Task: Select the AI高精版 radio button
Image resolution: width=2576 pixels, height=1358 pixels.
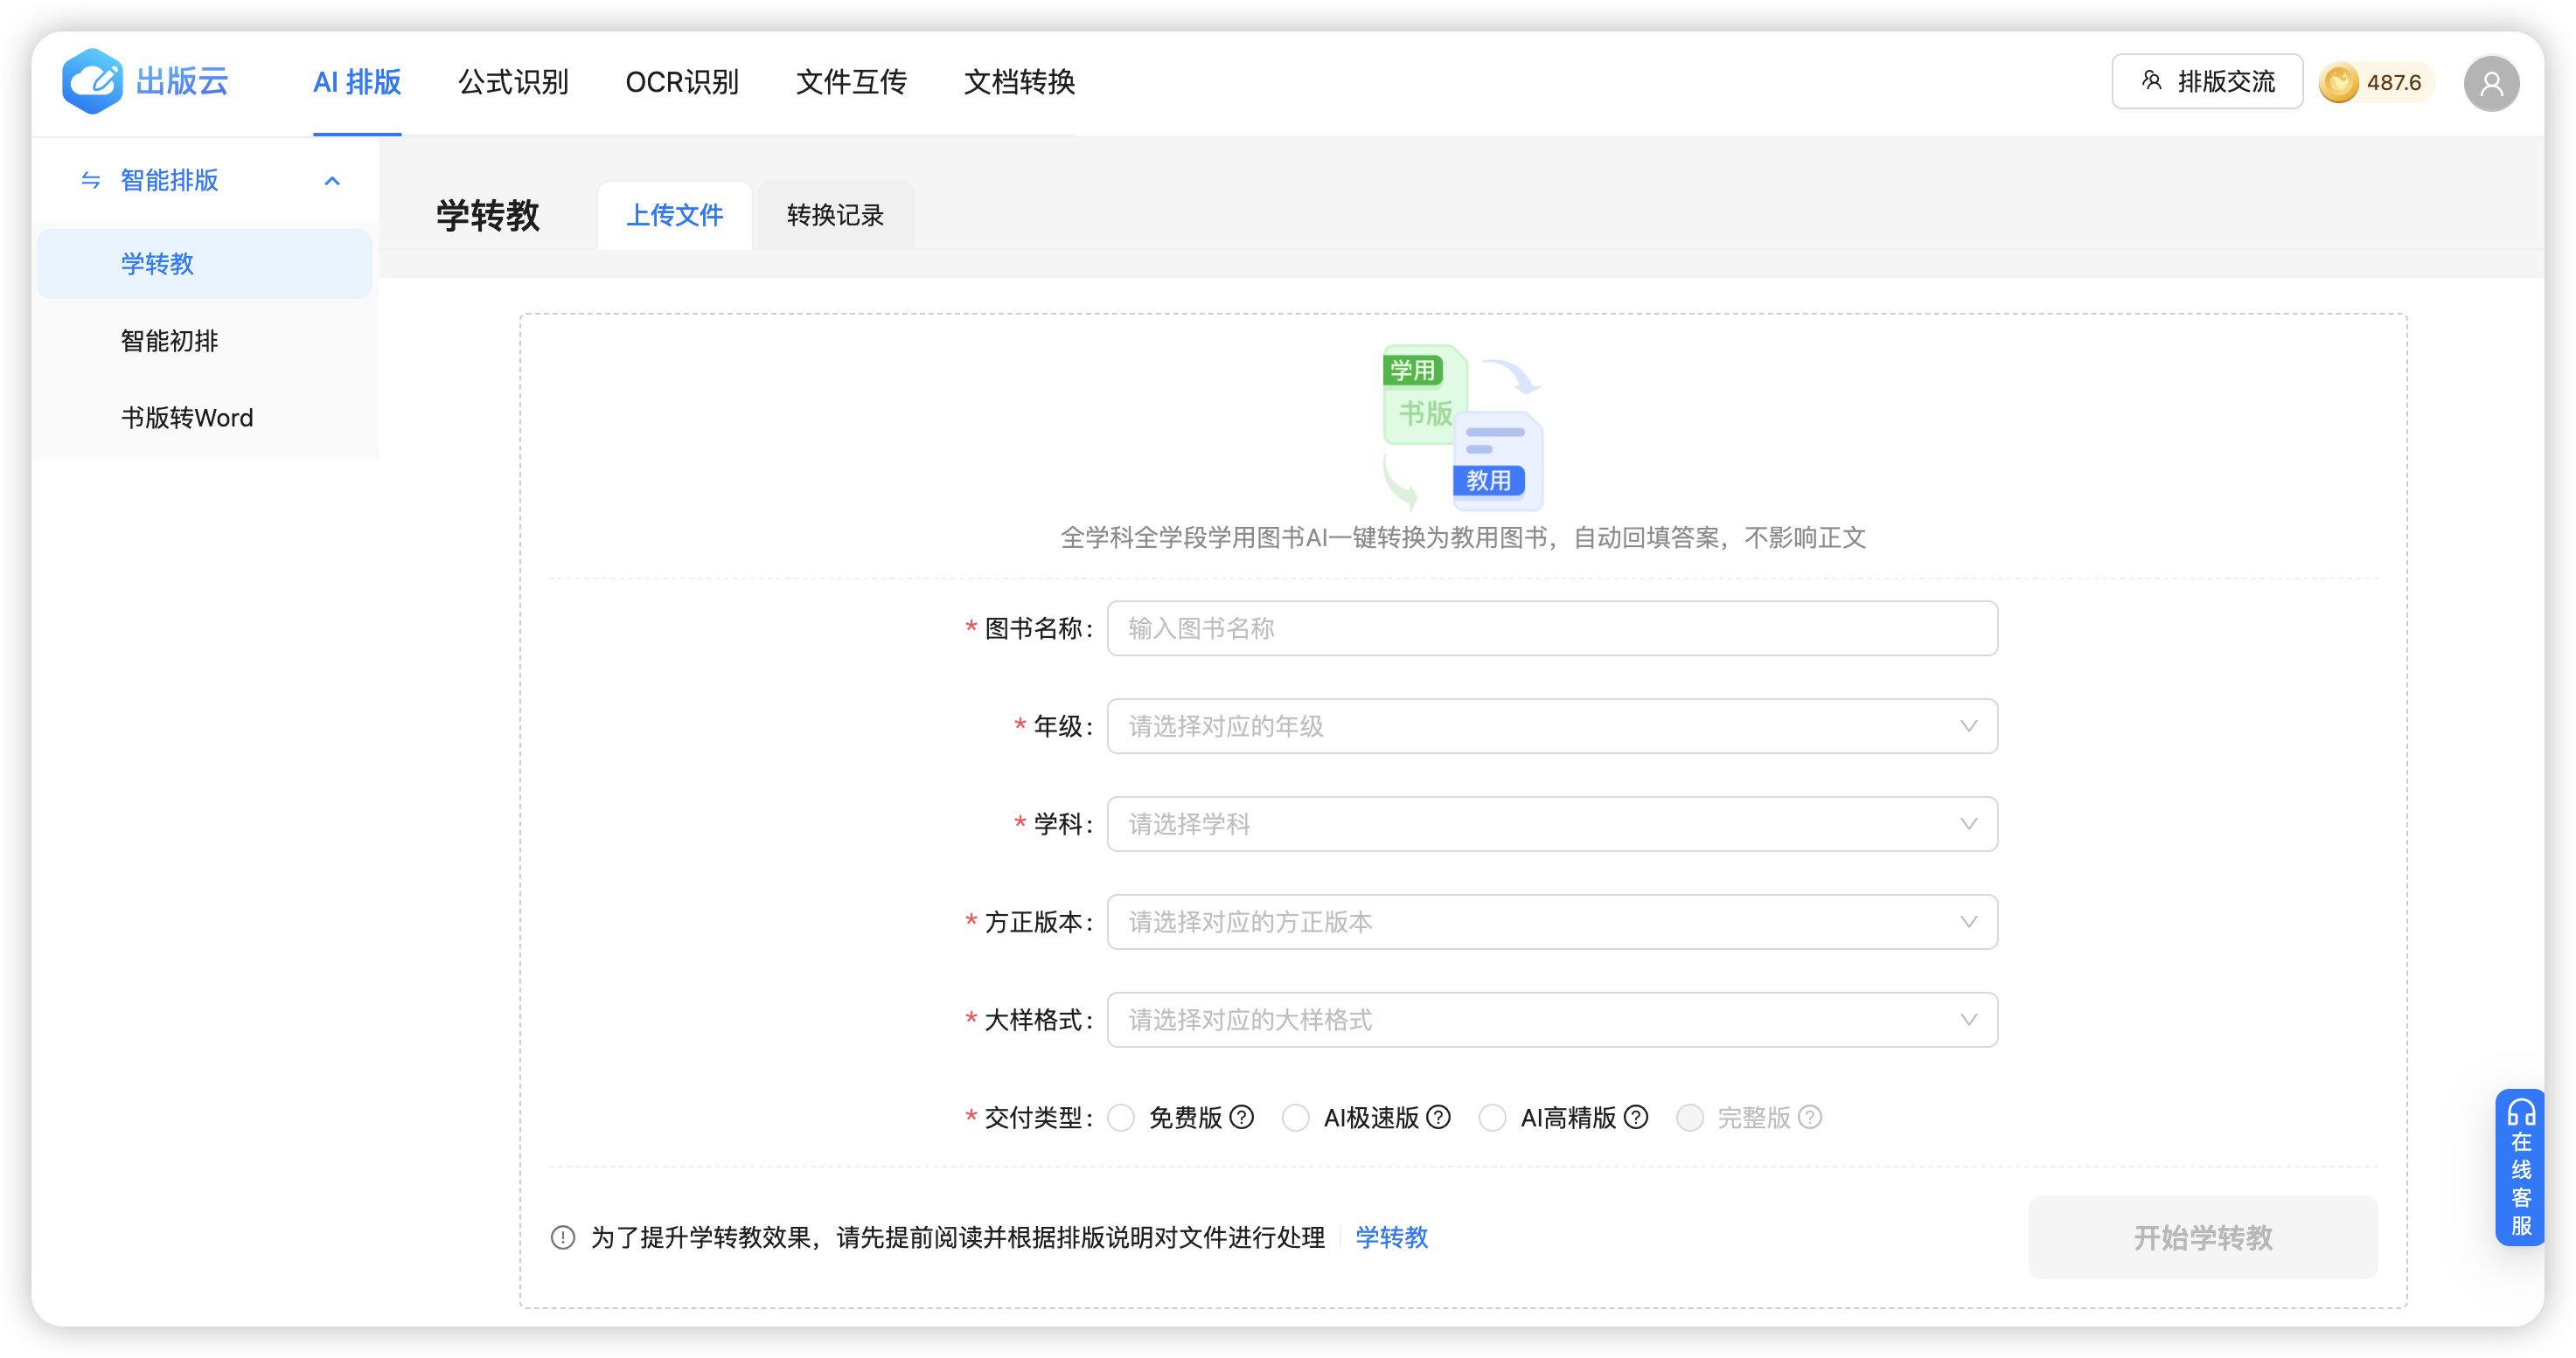Action: (x=1492, y=1117)
